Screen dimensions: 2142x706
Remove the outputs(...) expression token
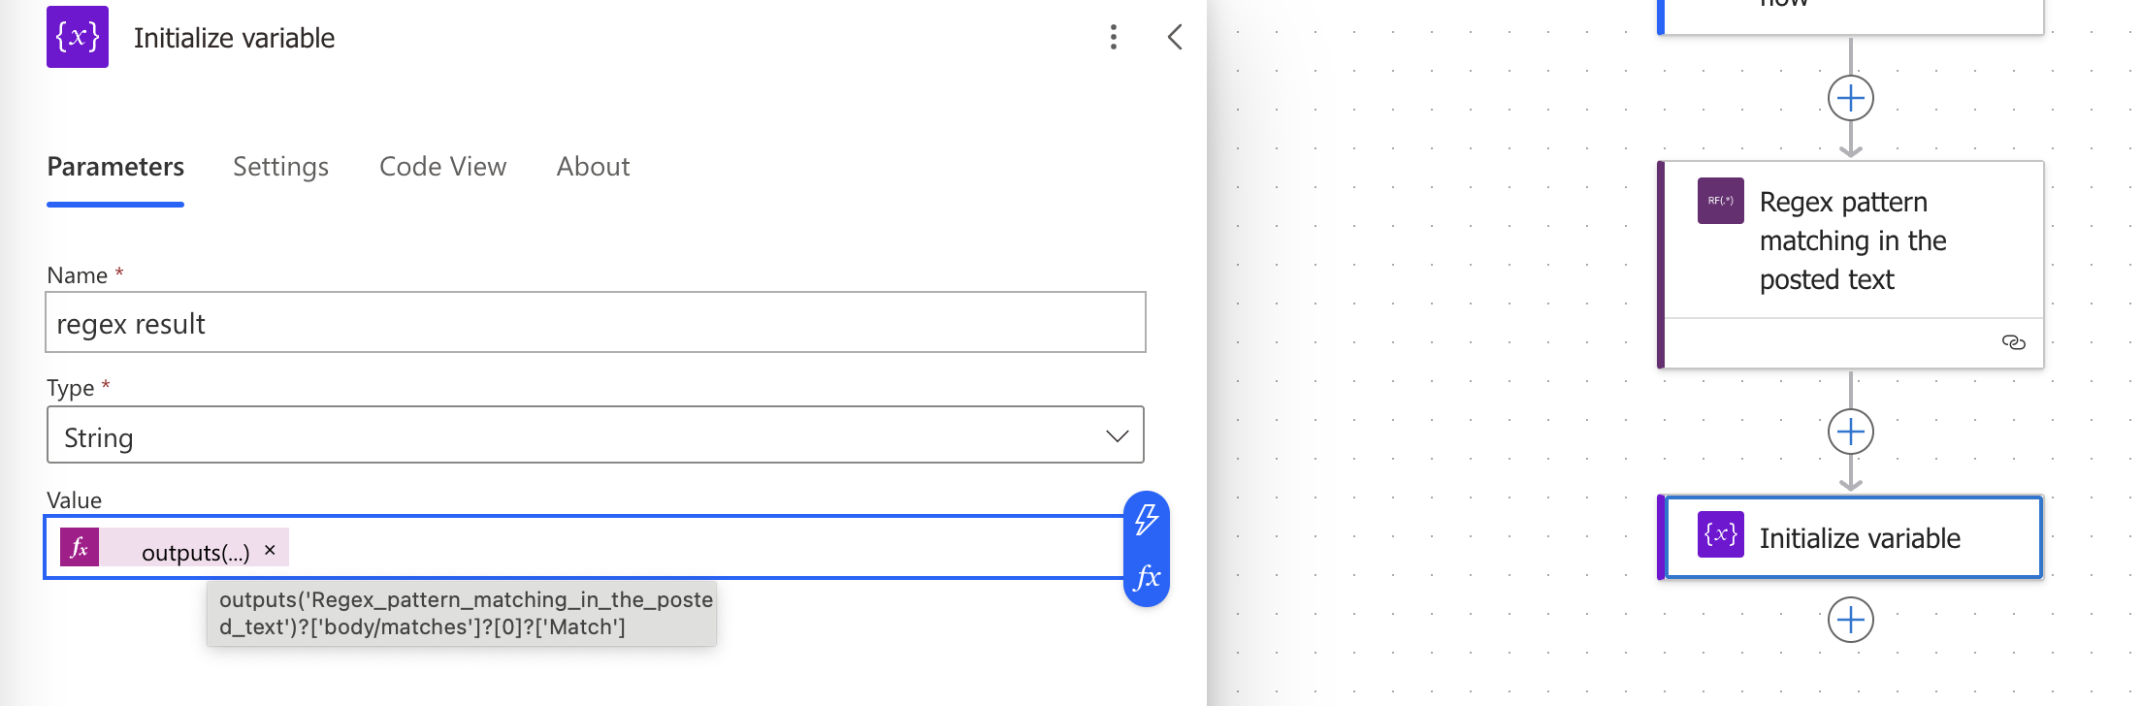[271, 550]
